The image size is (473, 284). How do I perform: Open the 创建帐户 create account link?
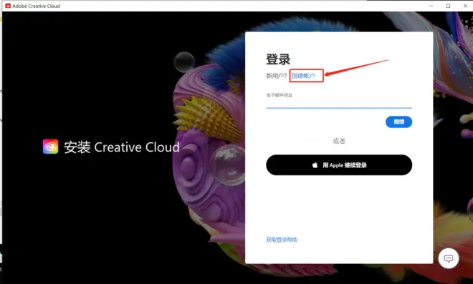(x=303, y=76)
